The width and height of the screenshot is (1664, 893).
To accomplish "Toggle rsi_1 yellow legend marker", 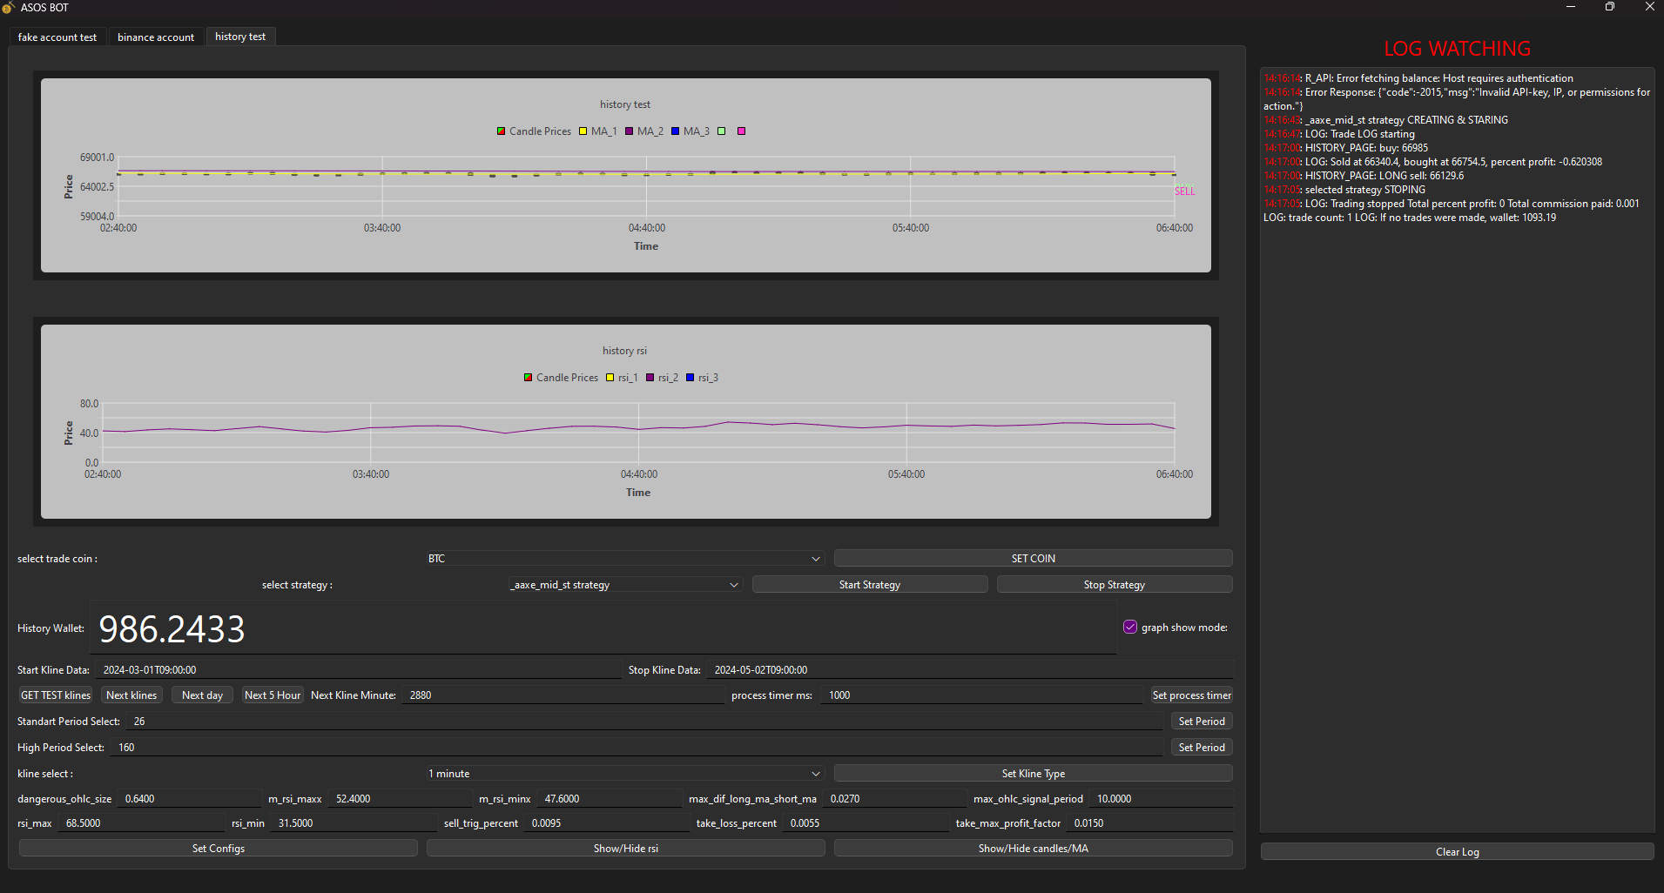I will coord(610,378).
